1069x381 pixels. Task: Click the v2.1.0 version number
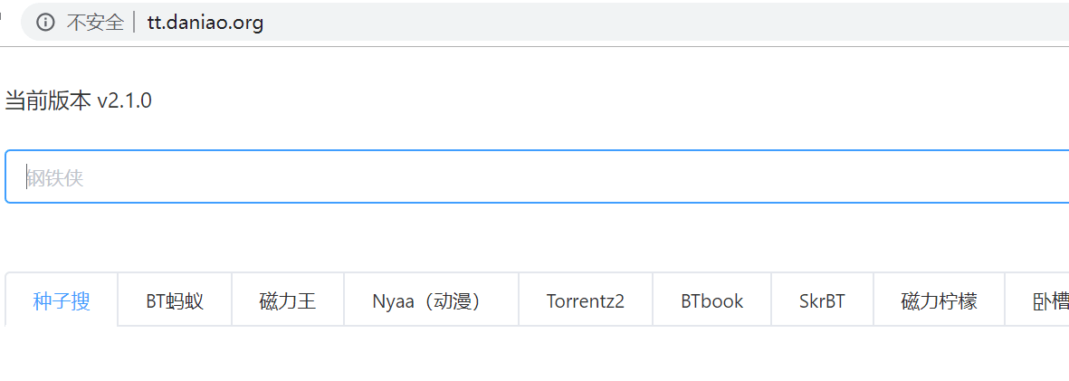click(x=124, y=101)
